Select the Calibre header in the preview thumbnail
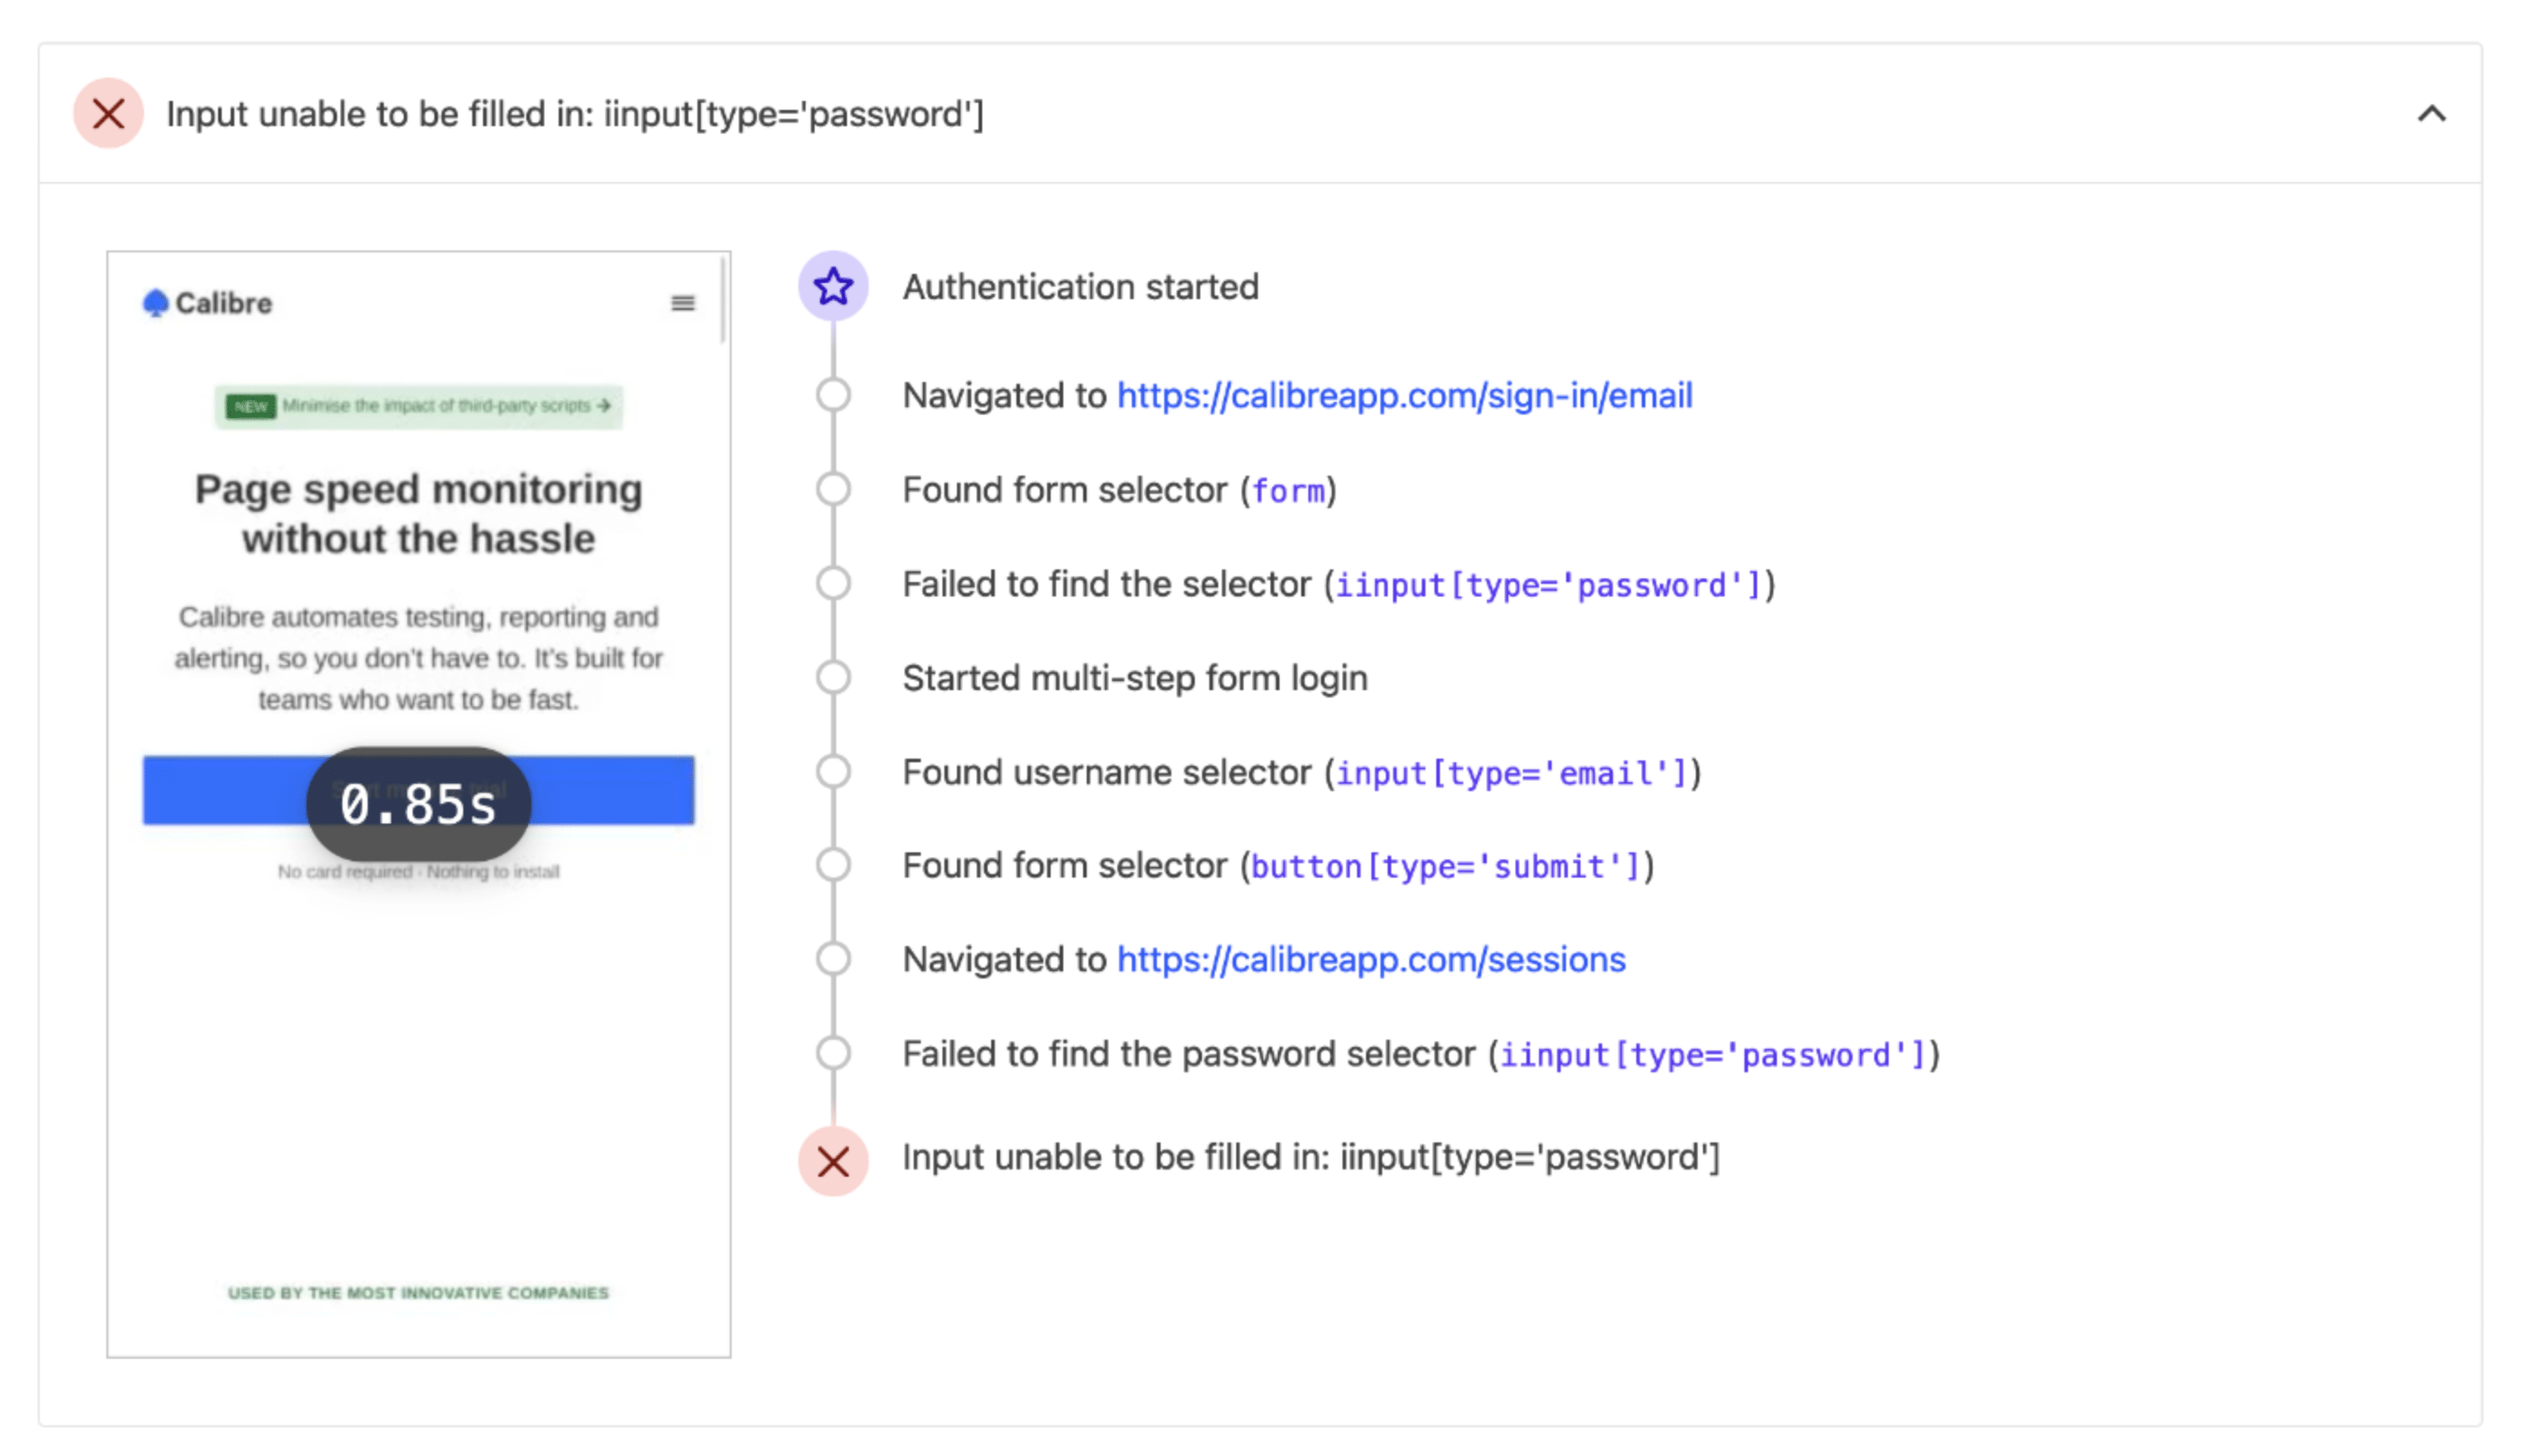 point(221,302)
